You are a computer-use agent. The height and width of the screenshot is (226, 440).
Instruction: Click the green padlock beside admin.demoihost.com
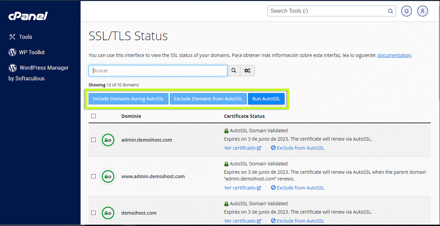coord(108,140)
